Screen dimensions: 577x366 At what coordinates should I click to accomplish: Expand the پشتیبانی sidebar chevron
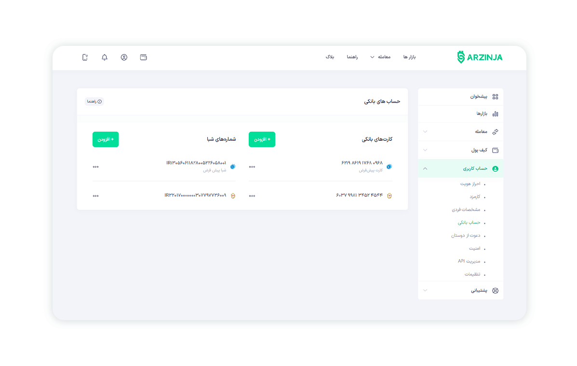(x=425, y=290)
